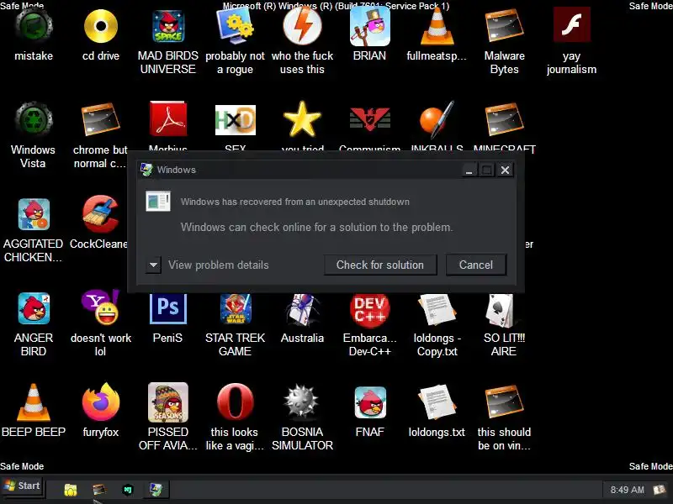Screen dimensions: 673x504
Task: Open the Windows Vista recycle bin icon
Action: tap(34, 120)
